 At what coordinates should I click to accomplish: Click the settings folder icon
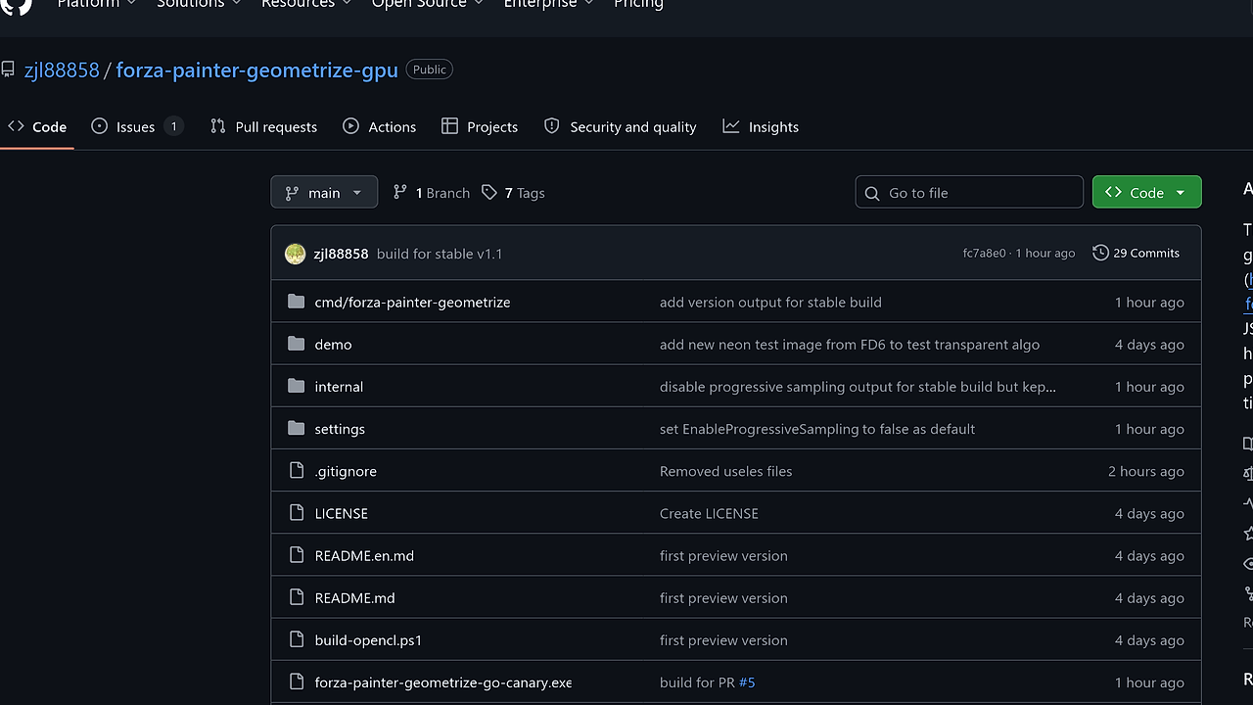click(x=297, y=428)
